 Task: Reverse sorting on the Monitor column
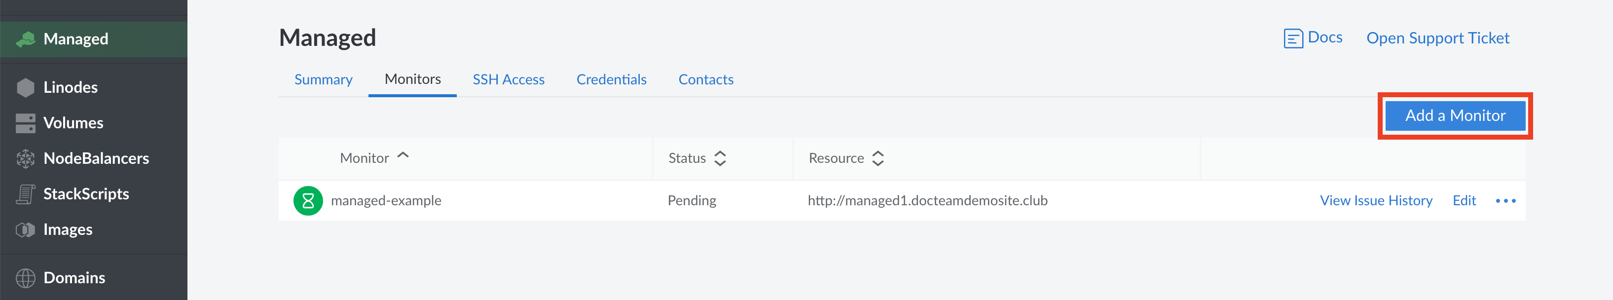(x=404, y=156)
